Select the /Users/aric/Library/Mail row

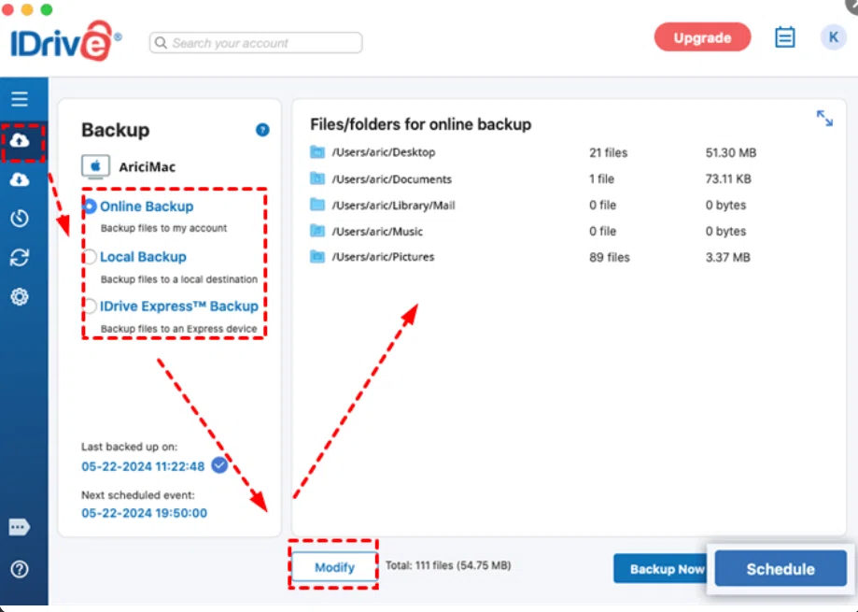[528, 205]
